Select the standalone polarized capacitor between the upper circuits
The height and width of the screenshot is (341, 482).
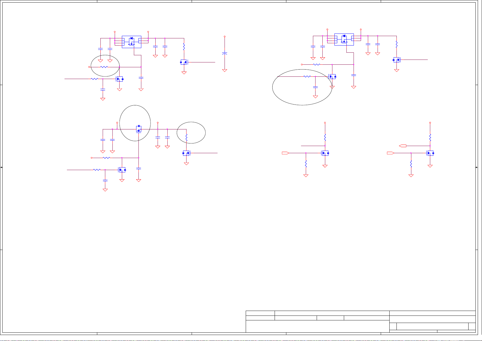pyautogui.click(x=225, y=53)
